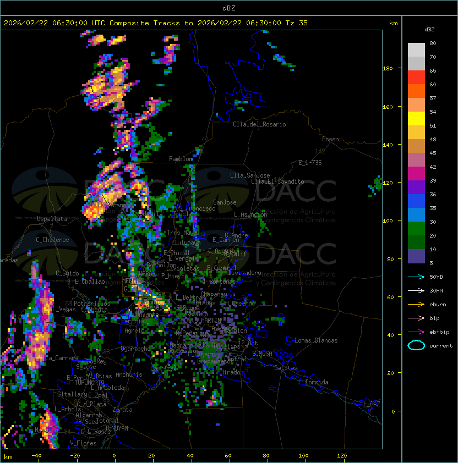Click the La_Carrera place label

pos(62,358)
